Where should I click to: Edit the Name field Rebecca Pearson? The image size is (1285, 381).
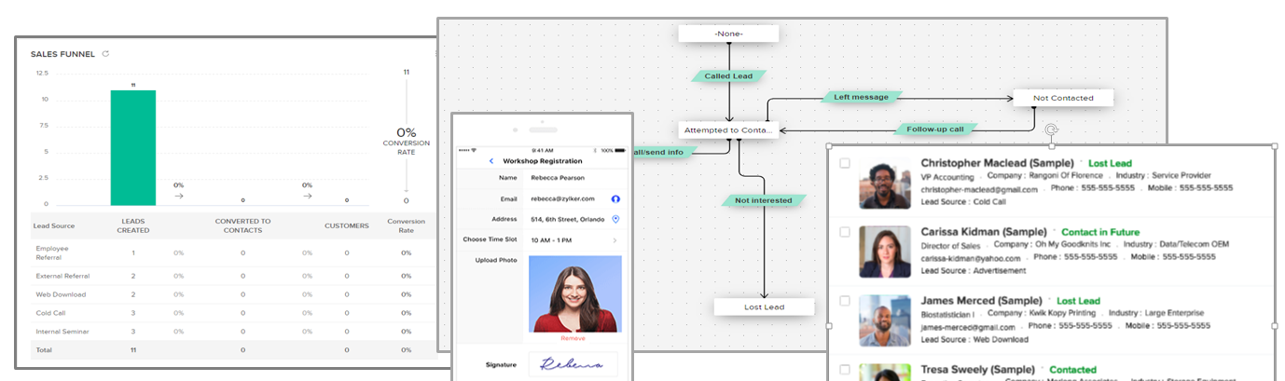click(x=556, y=177)
